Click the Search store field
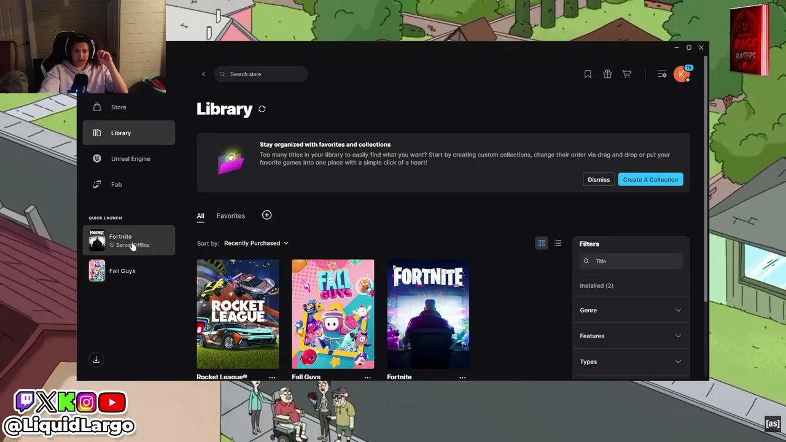 coord(261,74)
